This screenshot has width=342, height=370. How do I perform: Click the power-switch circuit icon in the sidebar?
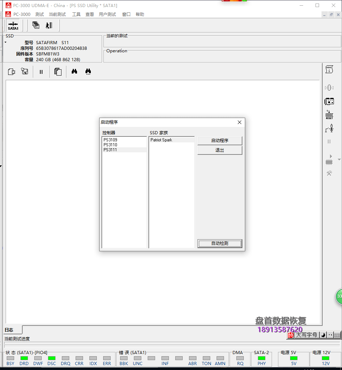[329, 128]
